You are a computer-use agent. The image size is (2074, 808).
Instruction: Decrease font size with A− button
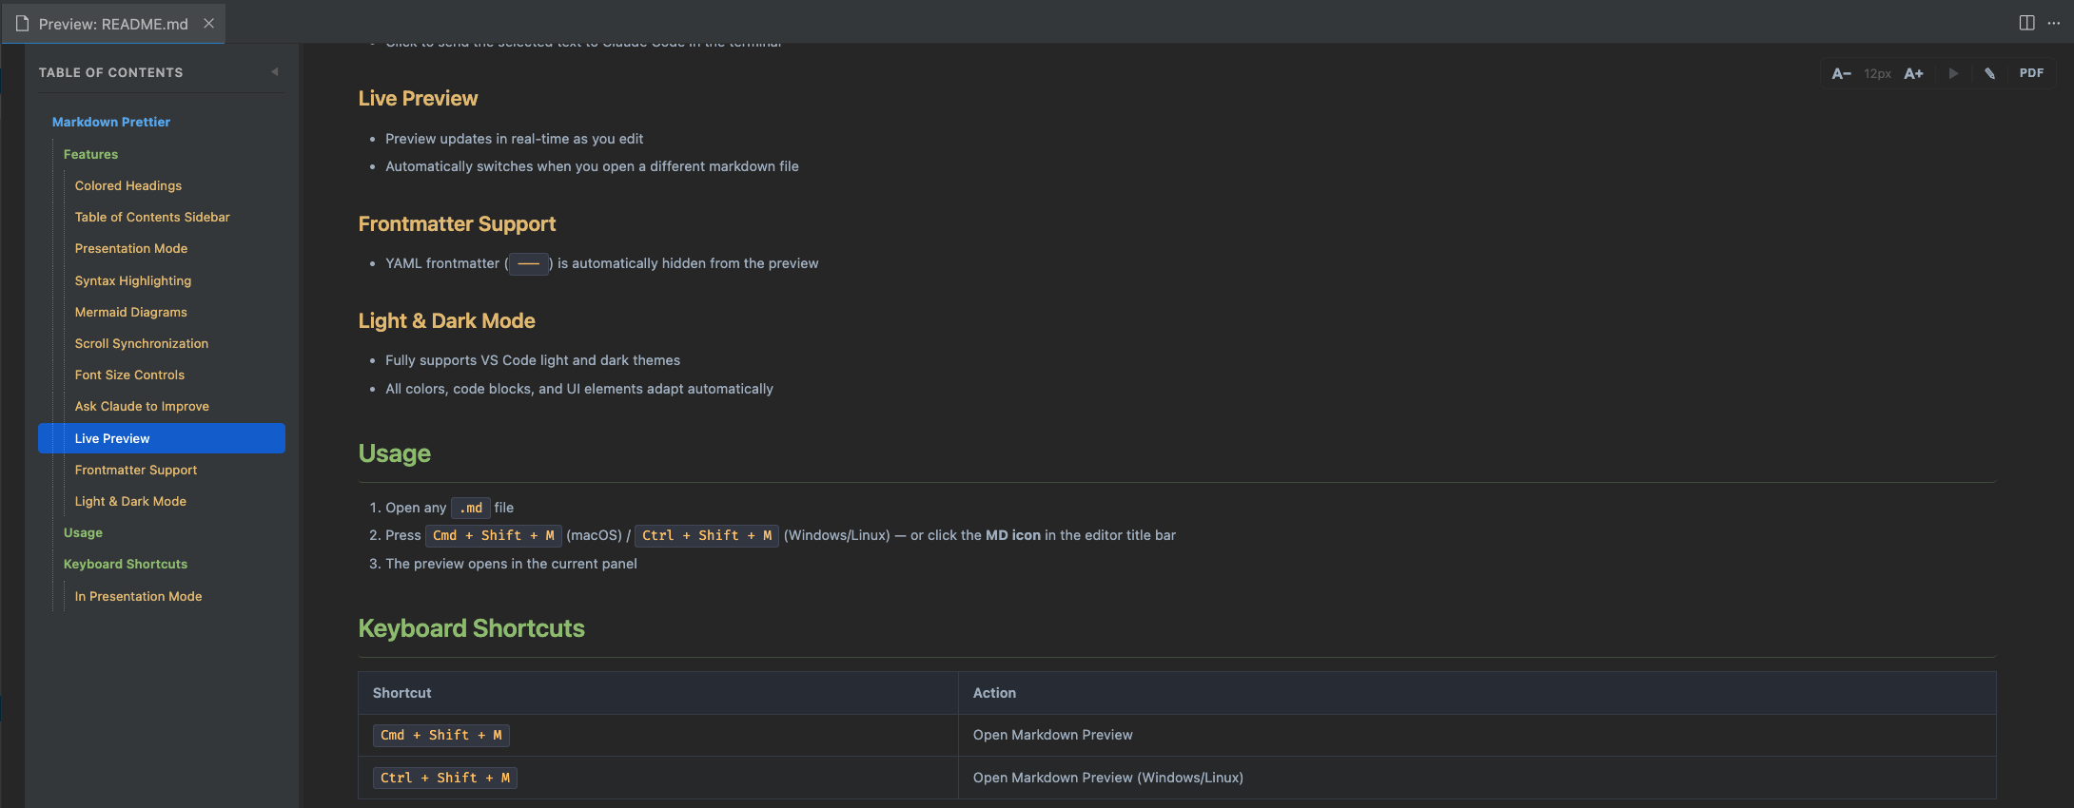(x=1841, y=73)
